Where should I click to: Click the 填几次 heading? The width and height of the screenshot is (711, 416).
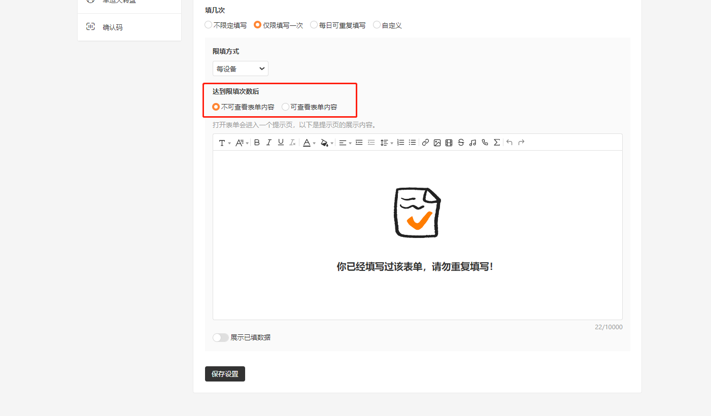point(215,10)
